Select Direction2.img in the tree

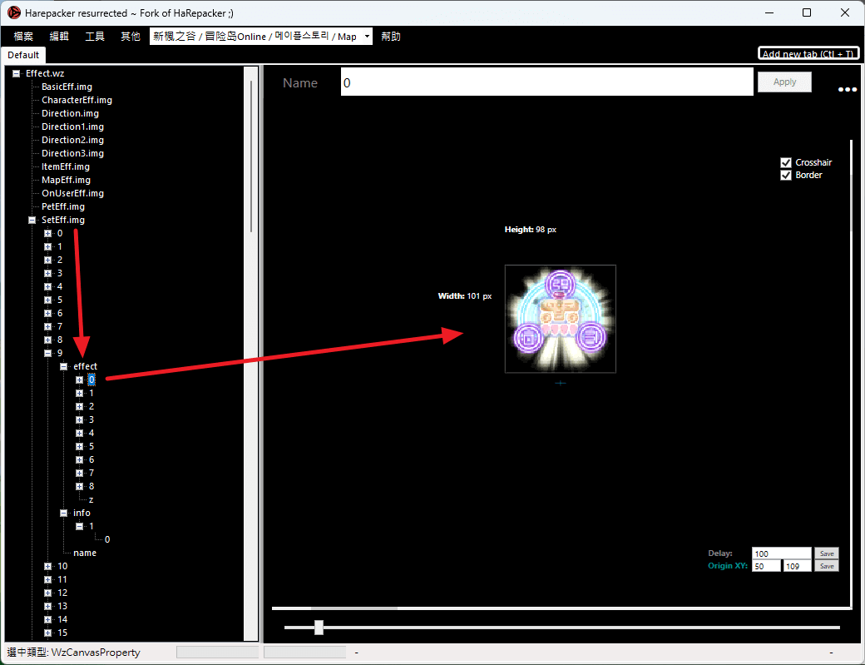tap(72, 140)
